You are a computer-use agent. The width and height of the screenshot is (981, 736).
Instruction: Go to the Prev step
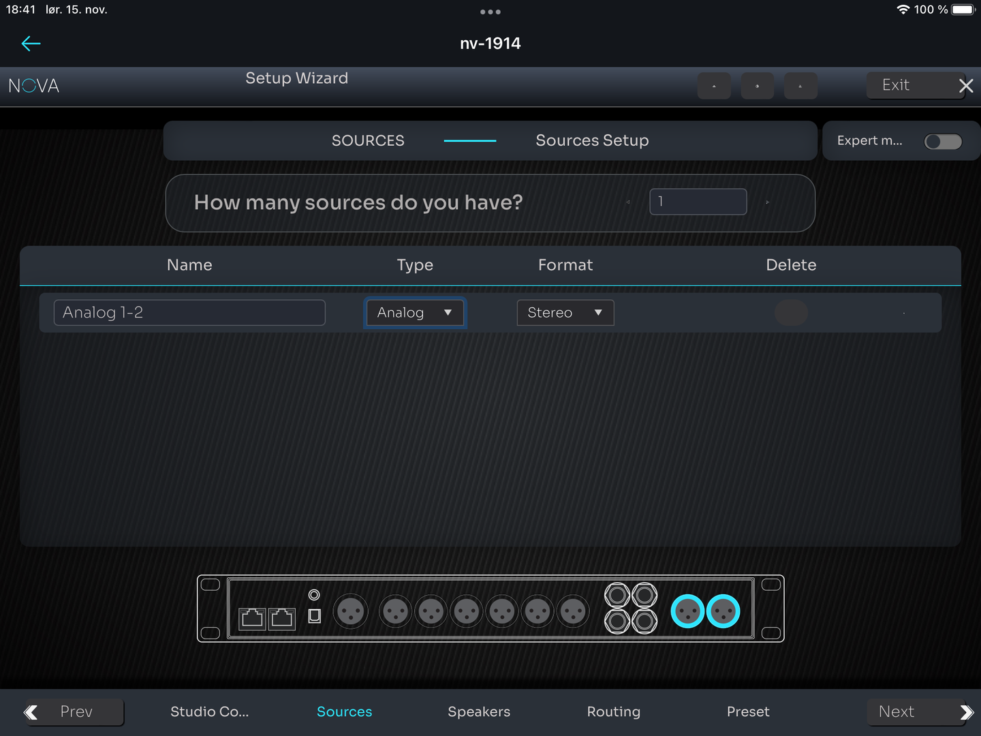tap(75, 712)
